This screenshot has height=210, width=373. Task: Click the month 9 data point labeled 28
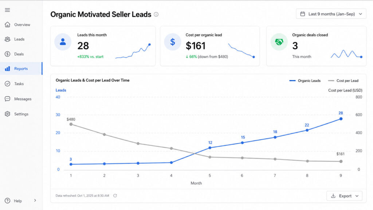[341, 118]
